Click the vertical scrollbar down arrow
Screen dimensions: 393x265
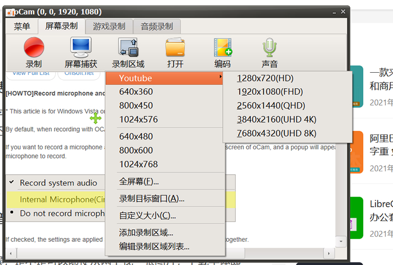pos(341,241)
